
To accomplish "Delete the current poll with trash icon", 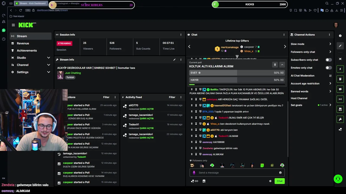I will coord(275,65).
